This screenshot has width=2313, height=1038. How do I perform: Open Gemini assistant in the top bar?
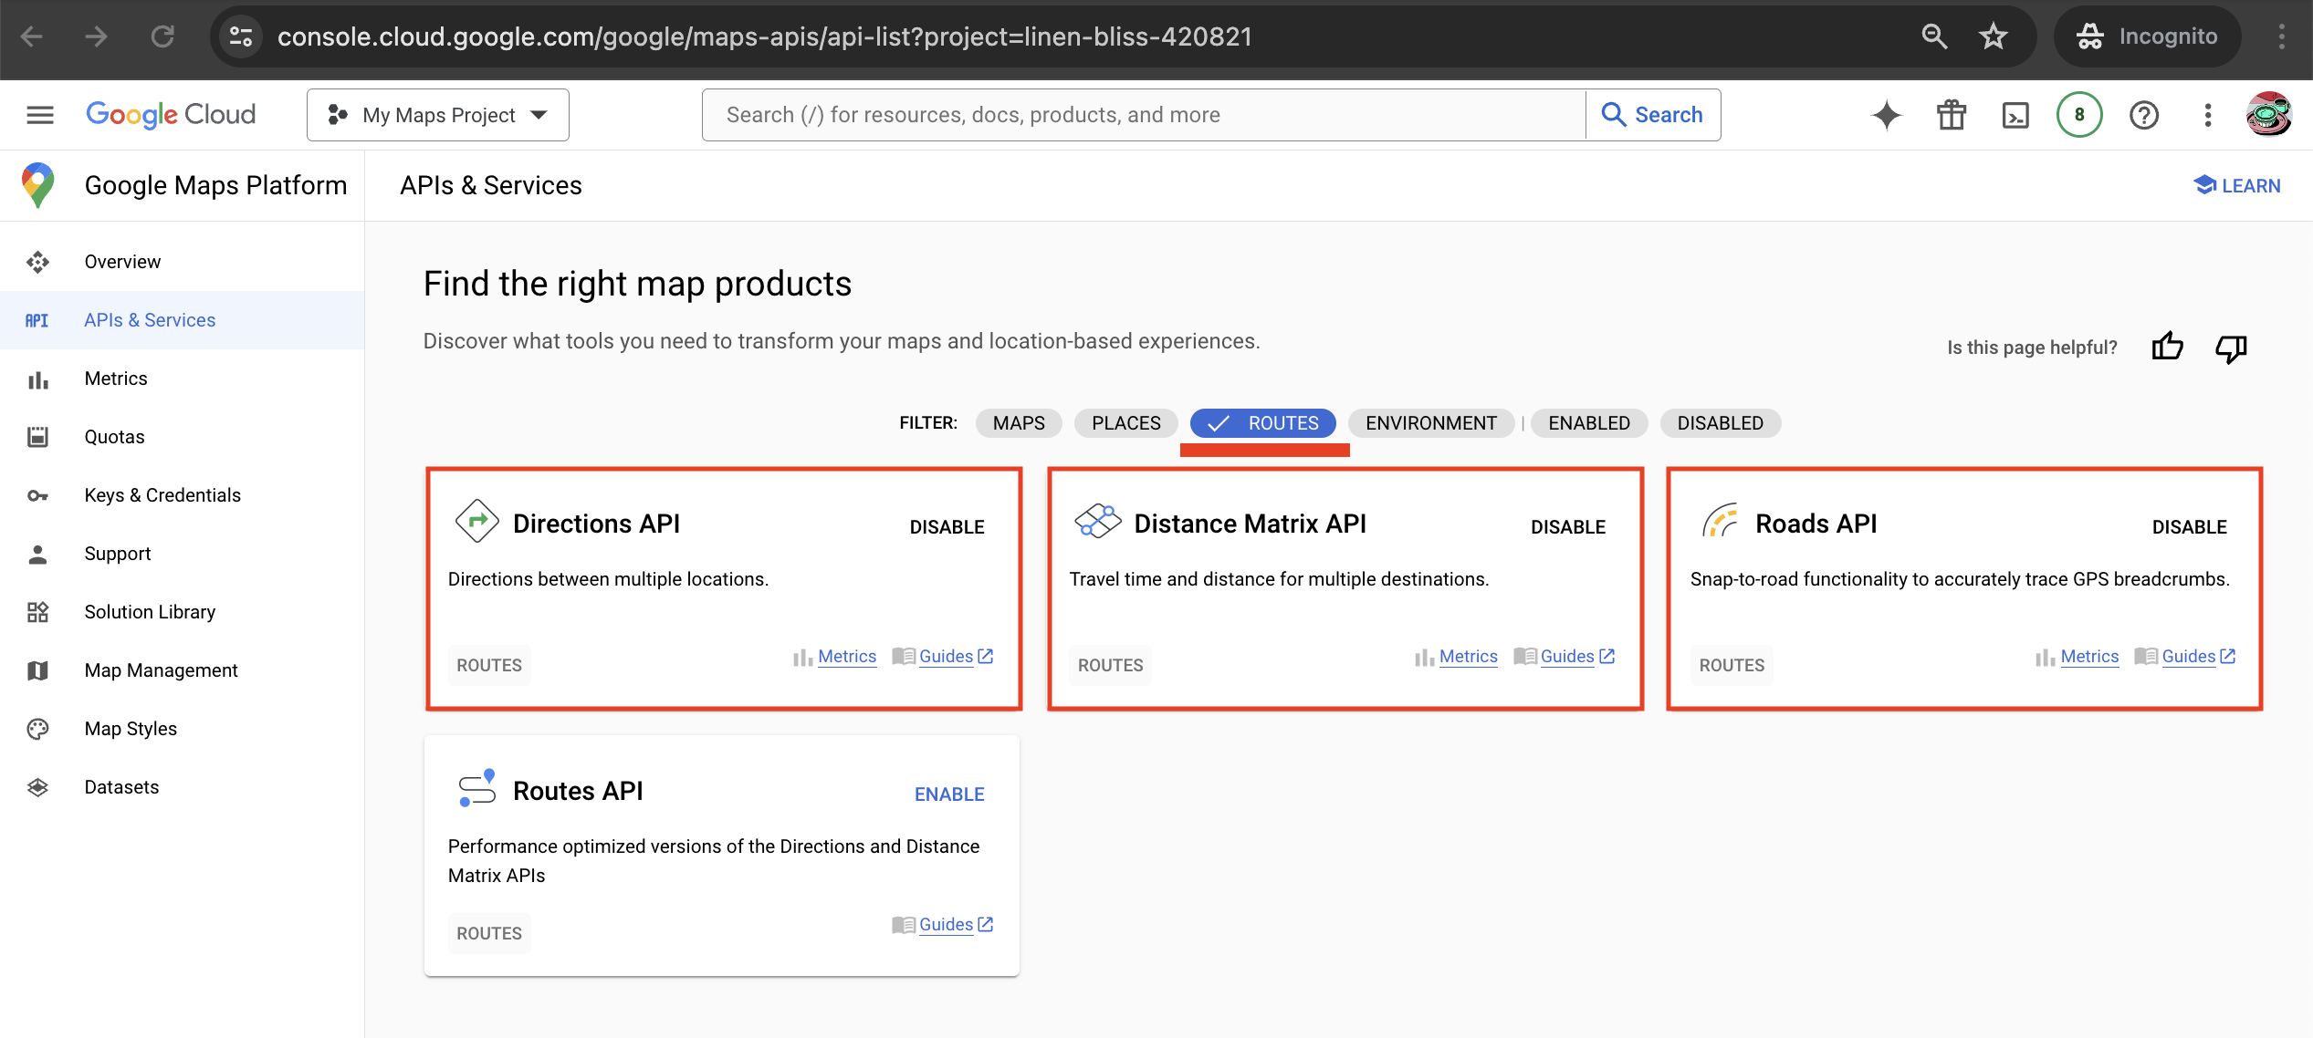tap(1886, 114)
